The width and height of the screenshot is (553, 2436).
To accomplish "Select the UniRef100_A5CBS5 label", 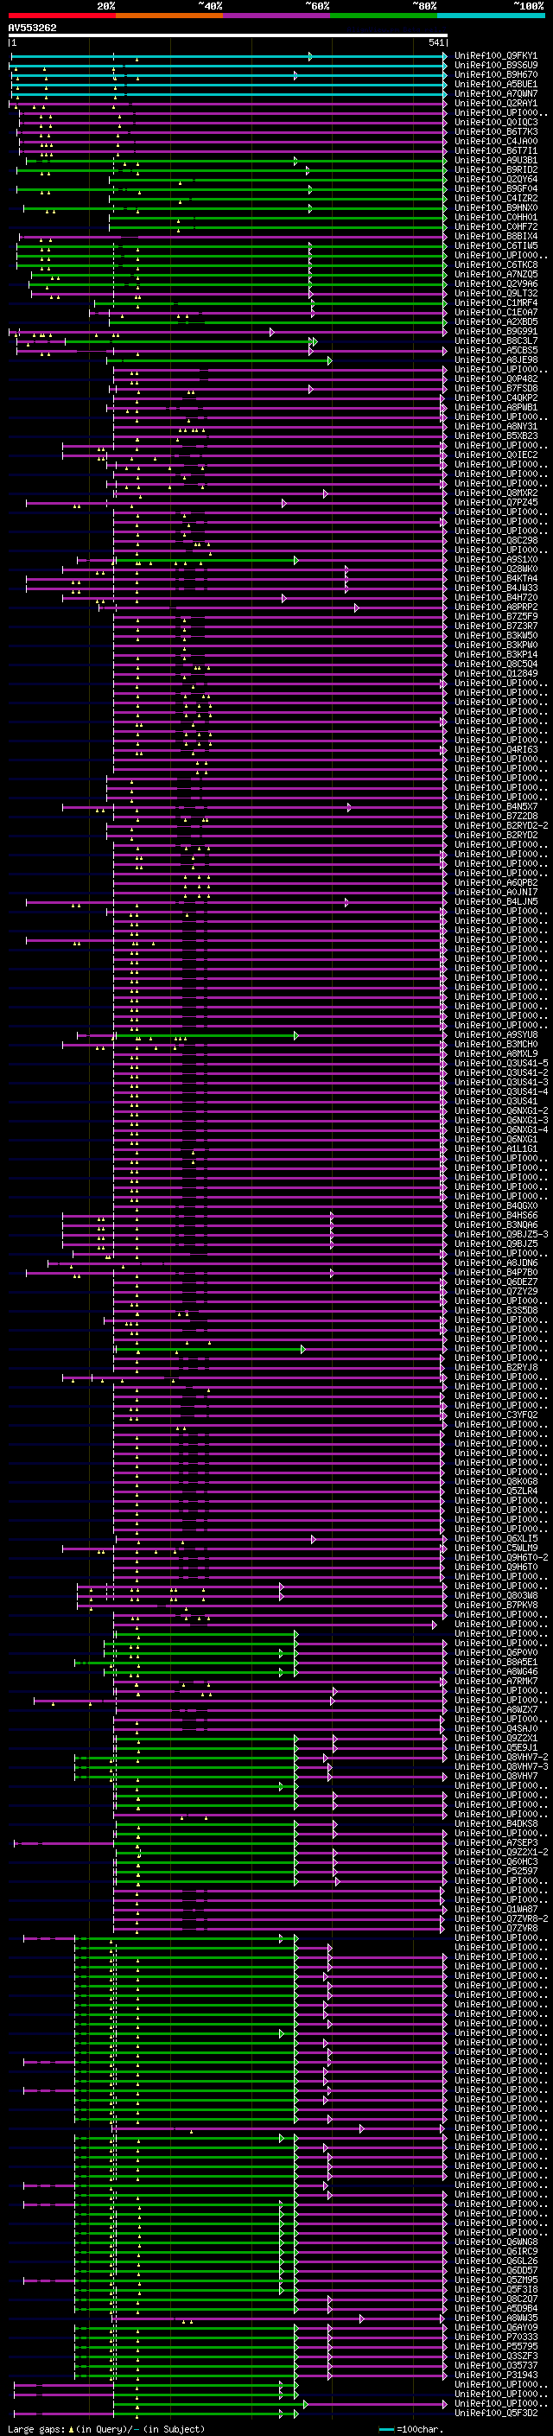I will pyautogui.click(x=495, y=351).
